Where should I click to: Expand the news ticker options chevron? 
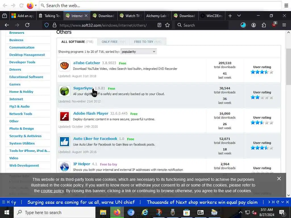tap(282, 202)
